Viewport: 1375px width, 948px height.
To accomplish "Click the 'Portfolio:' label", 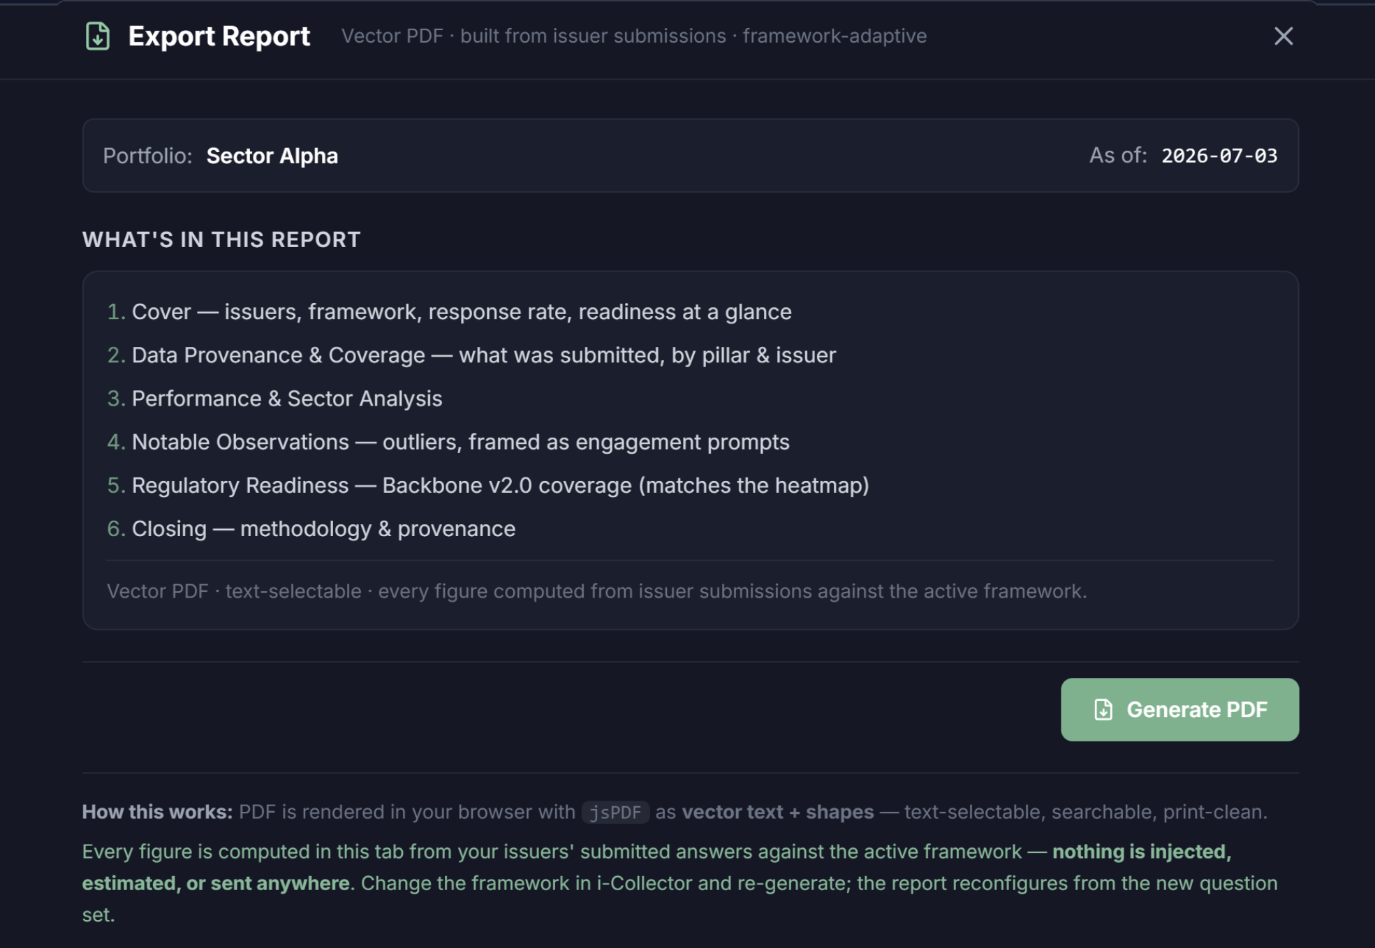I will point(147,156).
